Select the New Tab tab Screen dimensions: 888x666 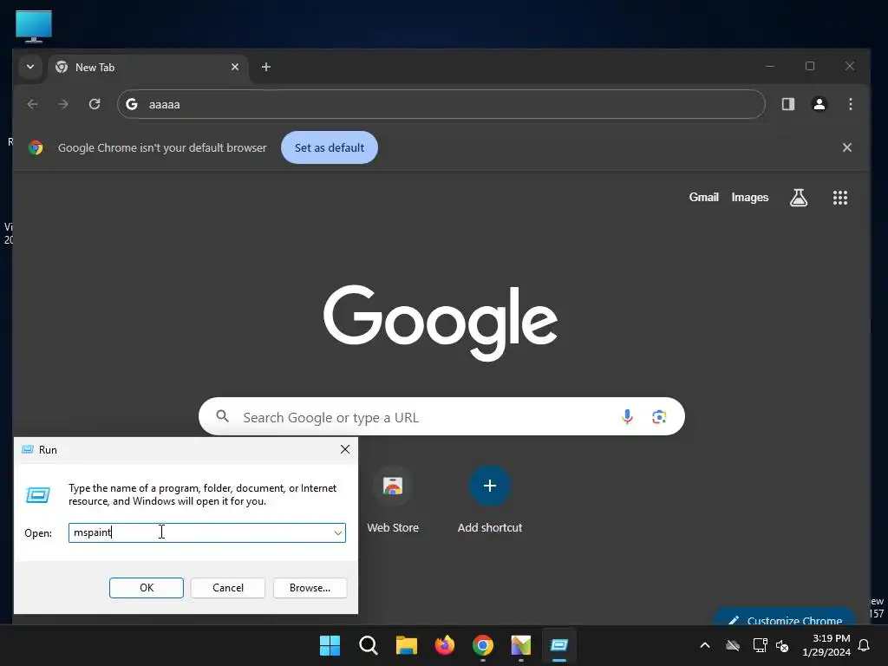(x=148, y=68)
